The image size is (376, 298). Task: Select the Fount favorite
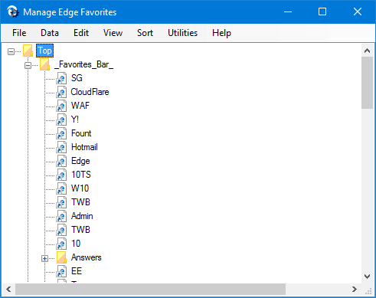coord(81,133)
